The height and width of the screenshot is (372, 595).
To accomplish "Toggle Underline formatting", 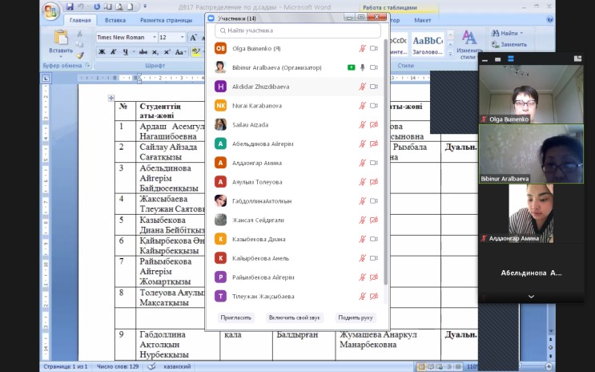I will coord(125,52).
